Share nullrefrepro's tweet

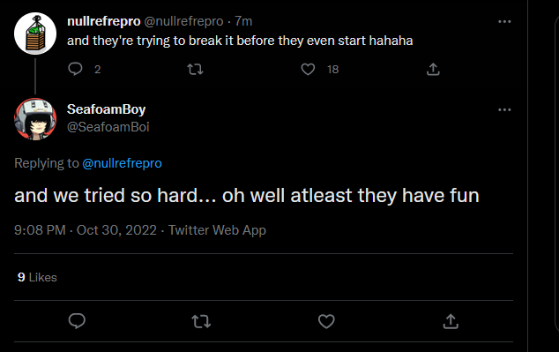click(433, 69)
